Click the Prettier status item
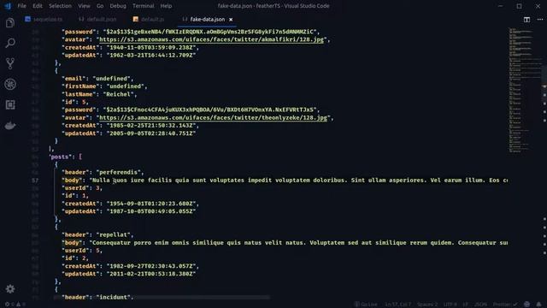The image size is (547, 308). 505,305
